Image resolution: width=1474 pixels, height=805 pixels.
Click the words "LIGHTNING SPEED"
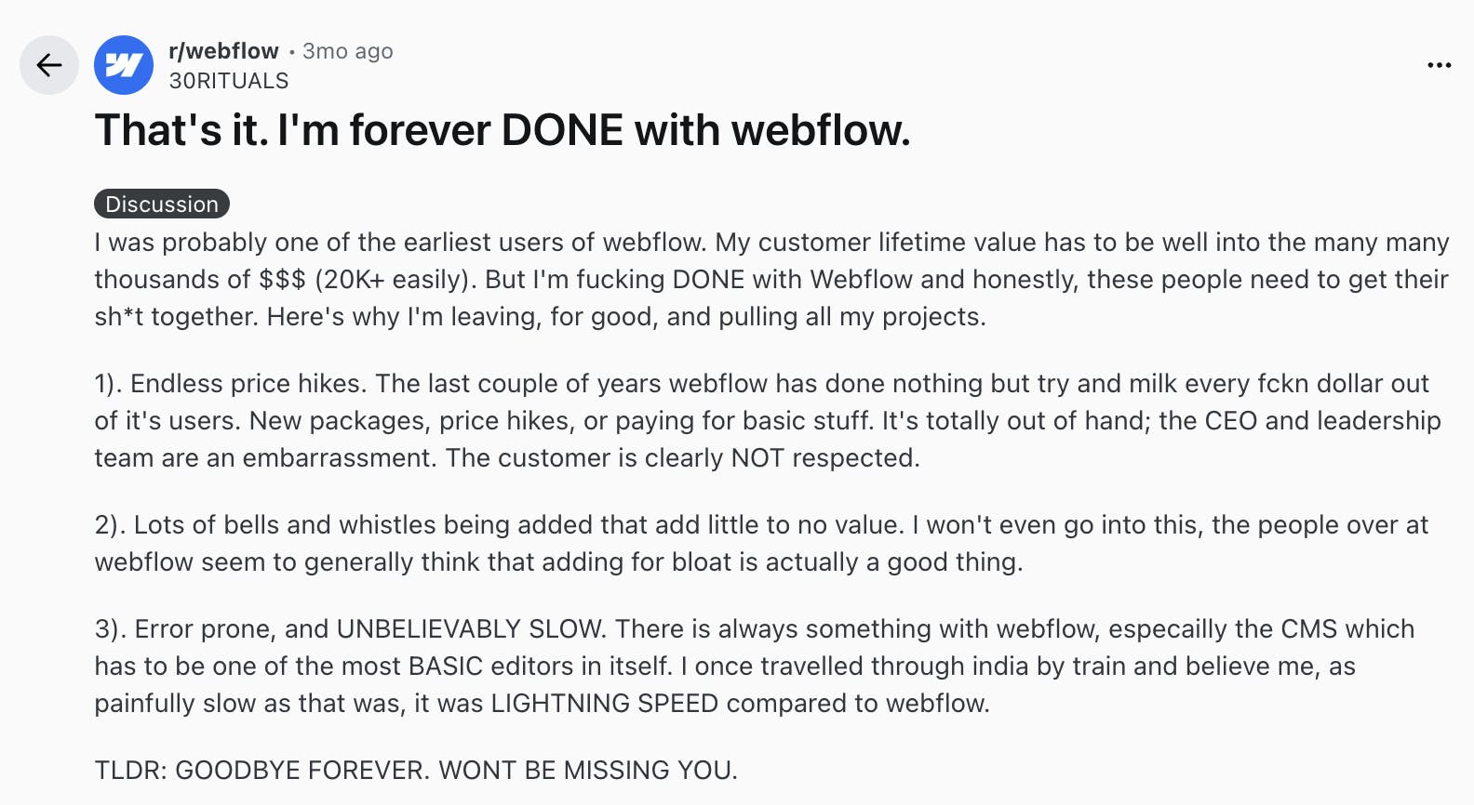[605, 704]
